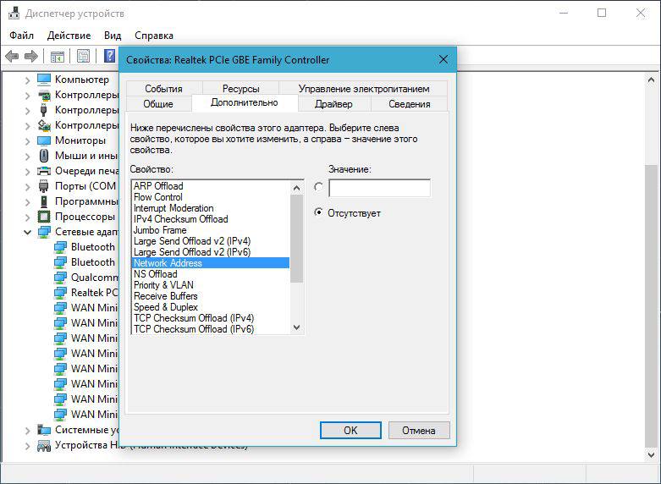Click the Forward arrow toolbar icon

(31, 57)
